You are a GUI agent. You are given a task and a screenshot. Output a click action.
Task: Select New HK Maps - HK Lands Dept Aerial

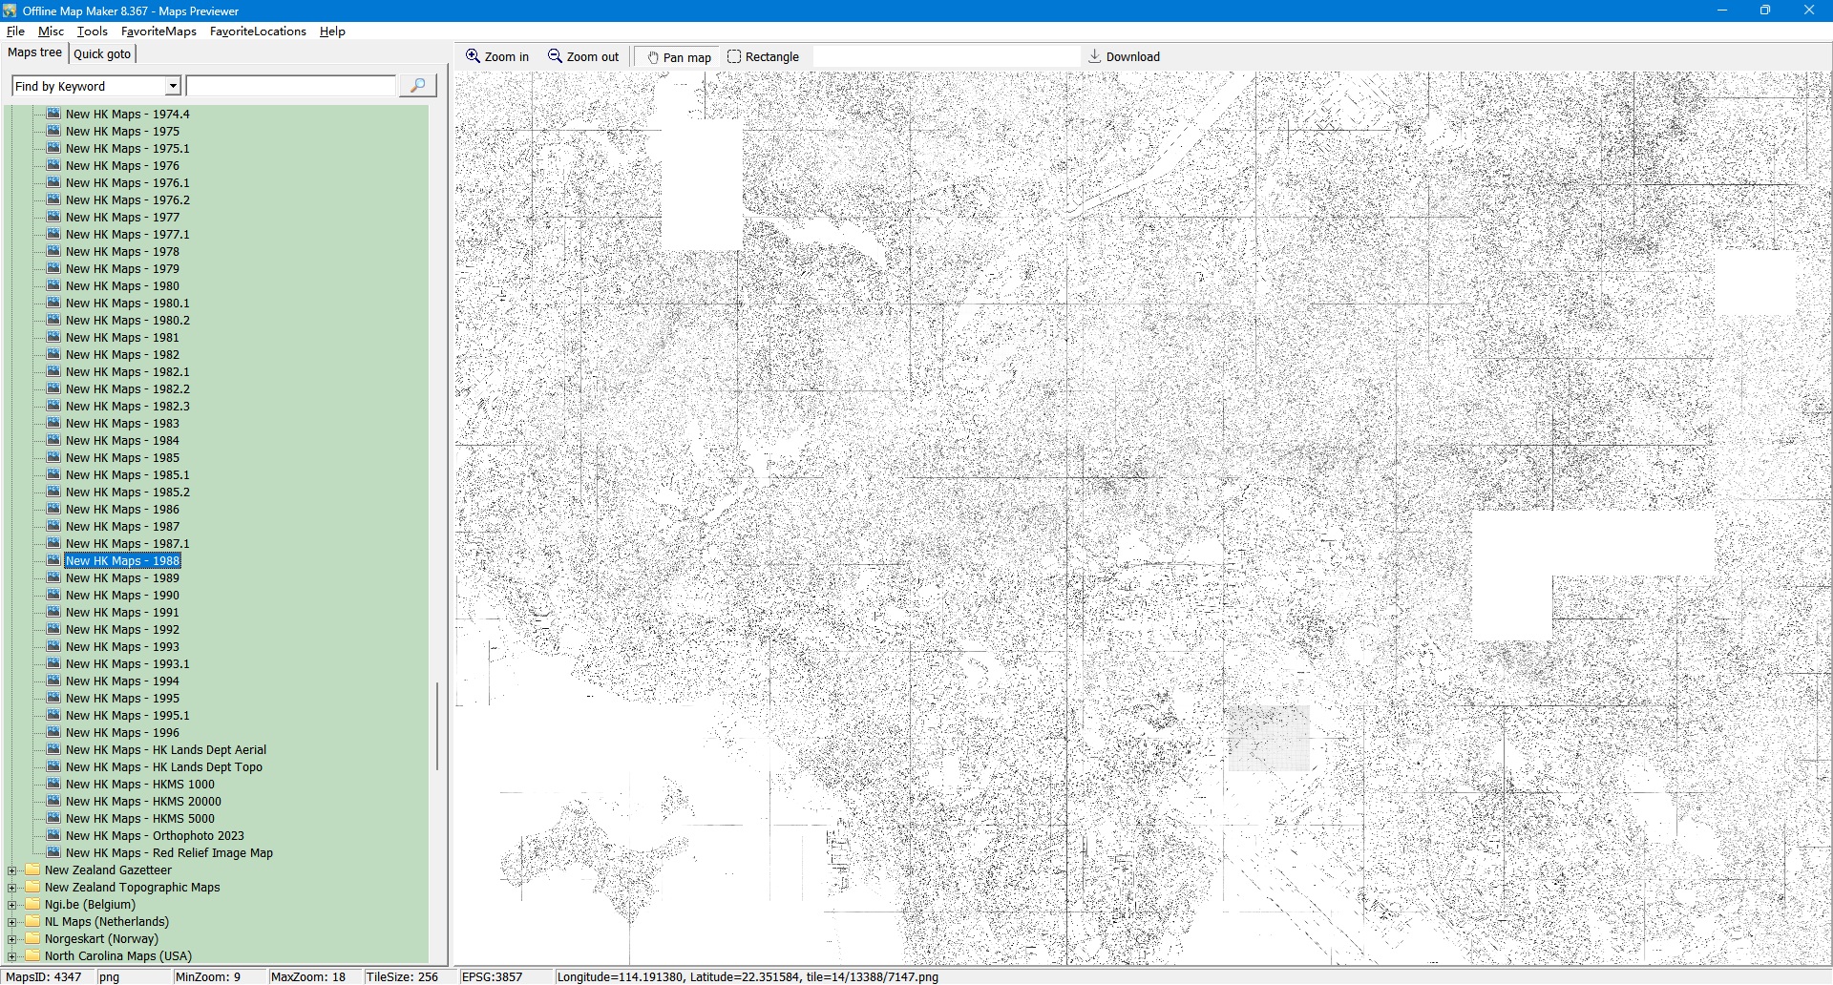click(165, 750)
